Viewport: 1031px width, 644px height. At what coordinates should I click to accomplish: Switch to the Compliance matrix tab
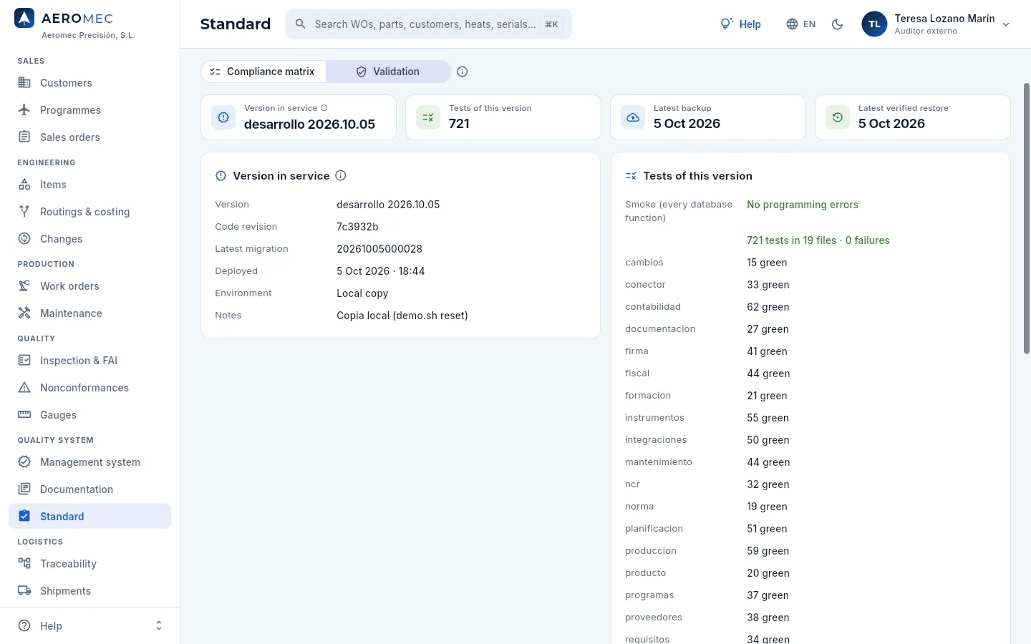click(263, 72)
